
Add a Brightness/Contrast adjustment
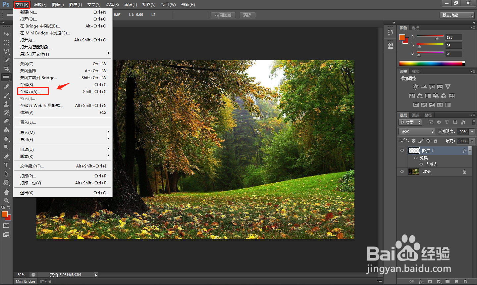point(416,87)
